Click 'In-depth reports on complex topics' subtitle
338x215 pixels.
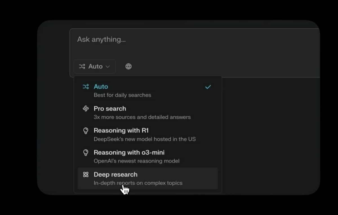pos(138,183)
